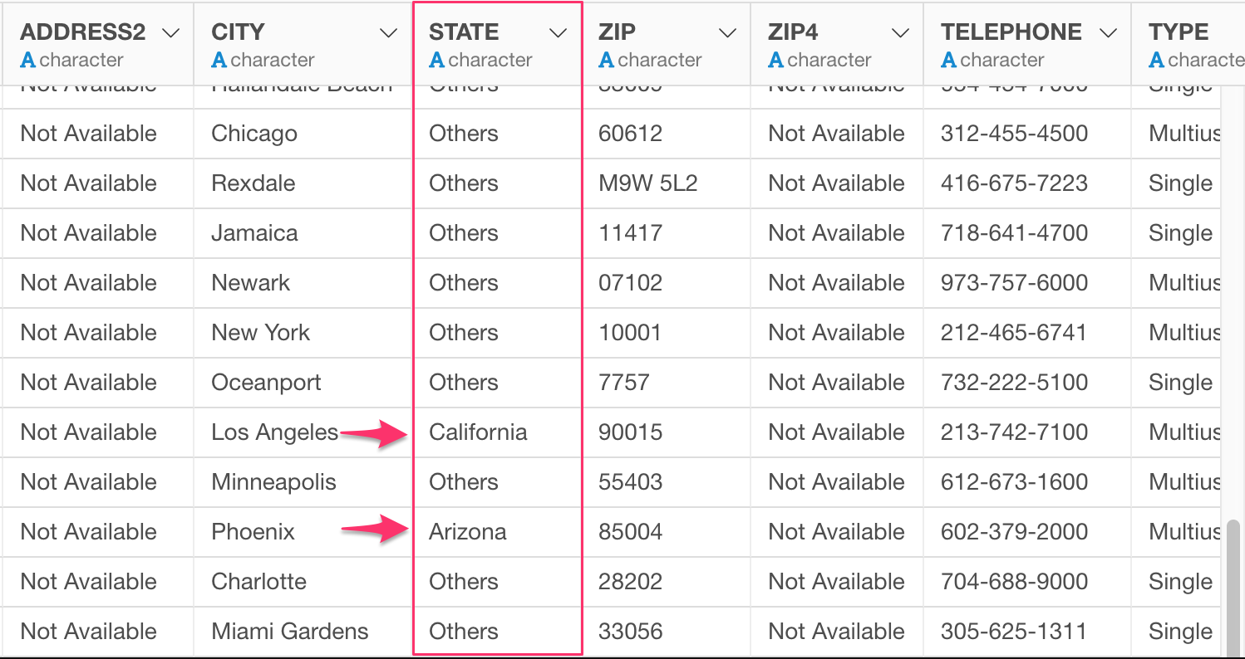This screenshot has height=659, width=1245.
Task: Open the STATE column dropdown menu
Action: (x=559, y=33)
